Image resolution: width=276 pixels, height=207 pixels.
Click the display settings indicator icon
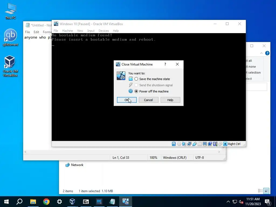click(205, 144)
